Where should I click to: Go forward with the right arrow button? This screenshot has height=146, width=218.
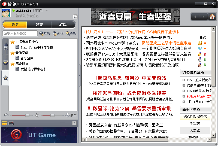tap(203, 17)
